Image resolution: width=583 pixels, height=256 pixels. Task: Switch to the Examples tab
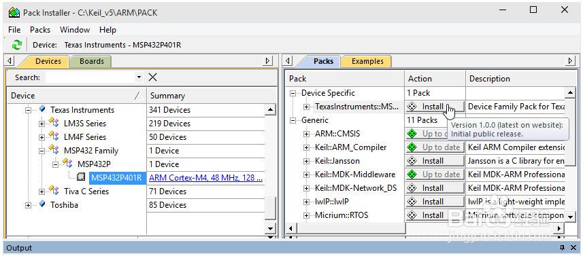(367, 61)
